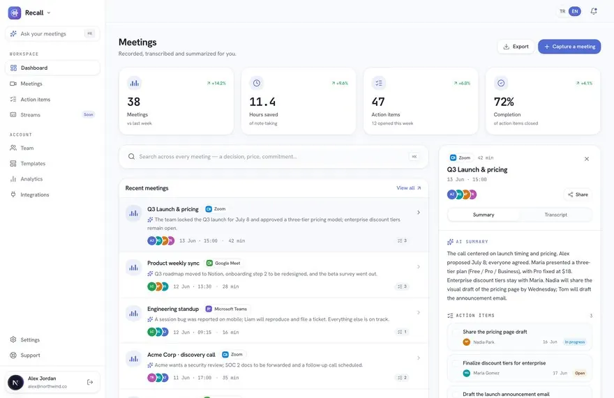
Task: Click the checklist icon in the Action items card
Action: point(379,83)
